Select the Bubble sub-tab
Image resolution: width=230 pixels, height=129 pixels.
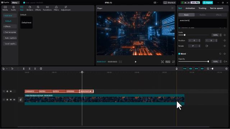[203, 15]
